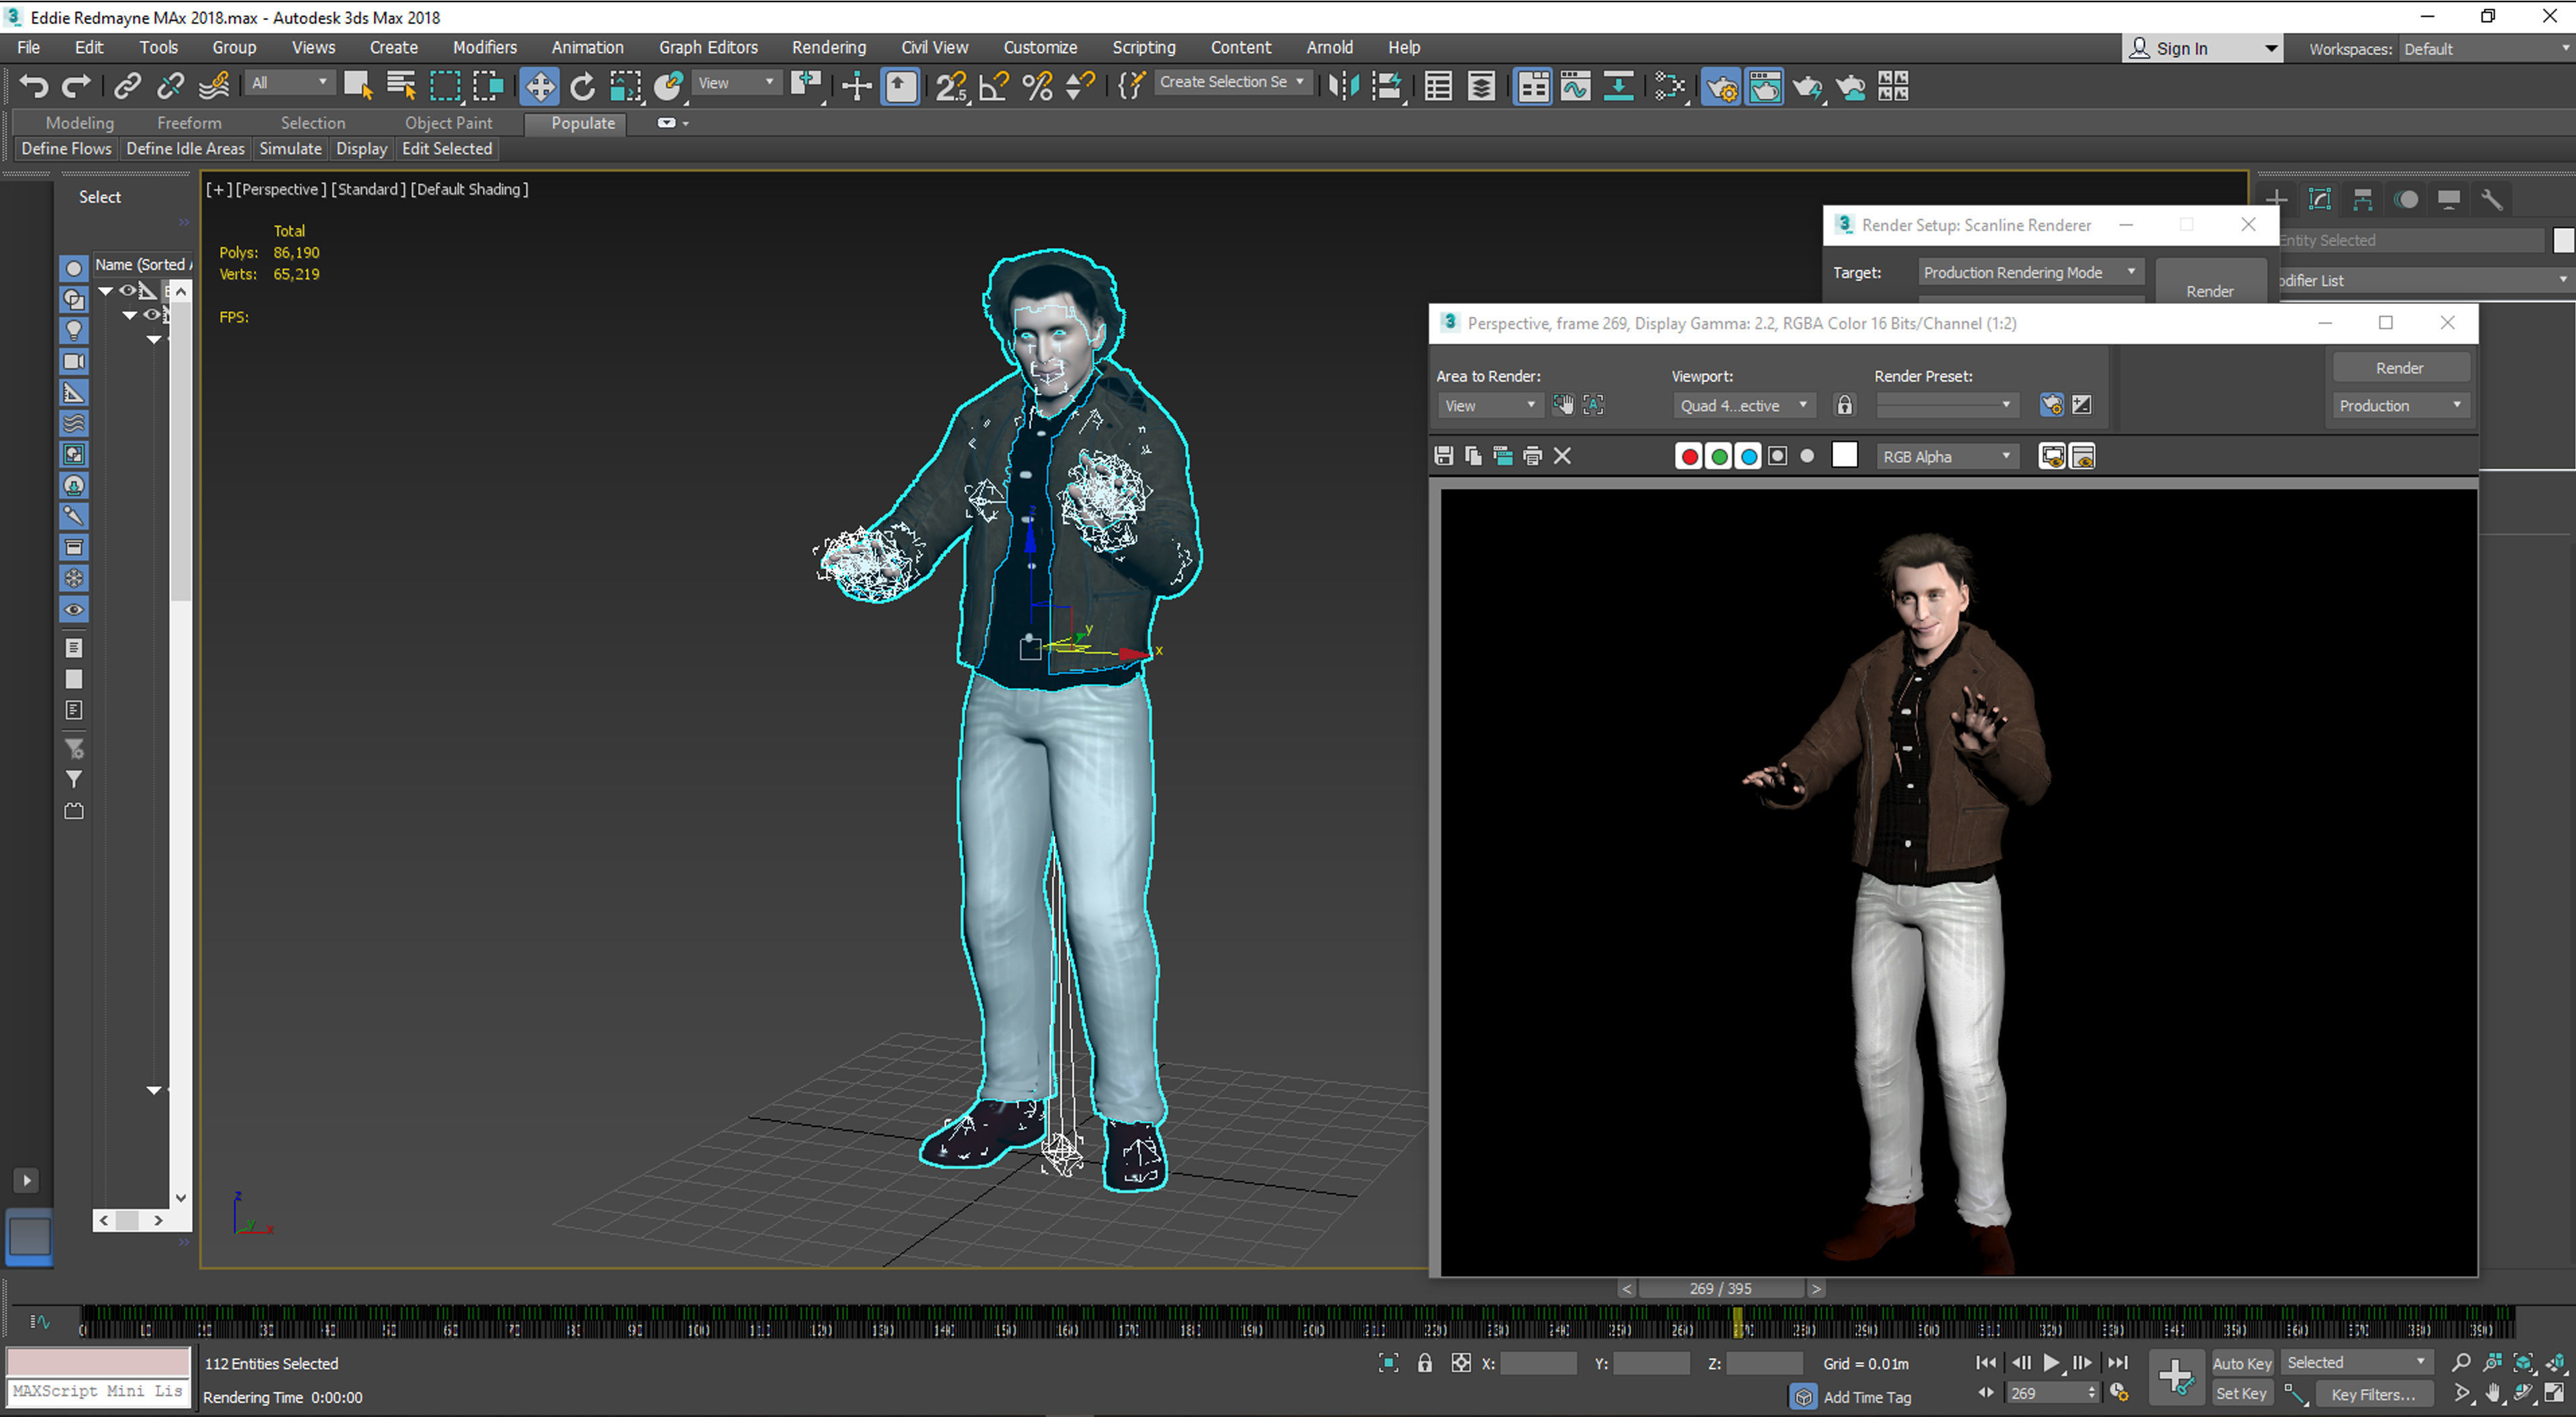Click the Mirror tool icon
Screen dimensions: 2576x1417
tap(1344, 87)
